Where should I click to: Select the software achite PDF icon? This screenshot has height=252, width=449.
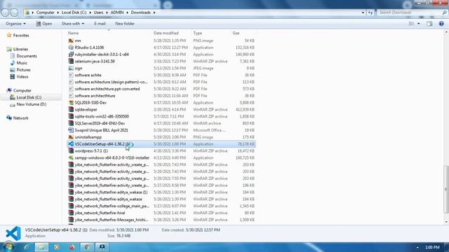(x=71, y=75)
